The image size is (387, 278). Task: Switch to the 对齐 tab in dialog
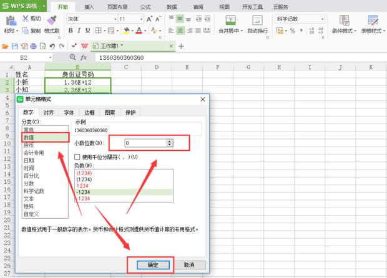click(48, 113)
